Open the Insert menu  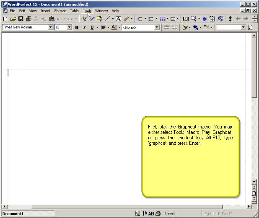point(46,11)
